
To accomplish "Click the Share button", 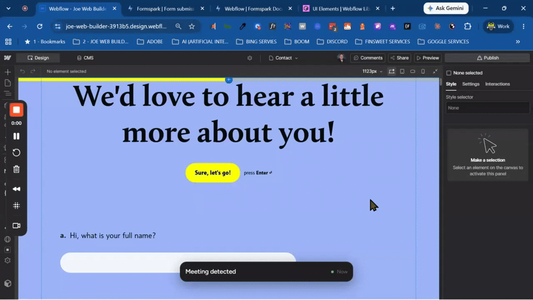I will [x=399, y=58].
